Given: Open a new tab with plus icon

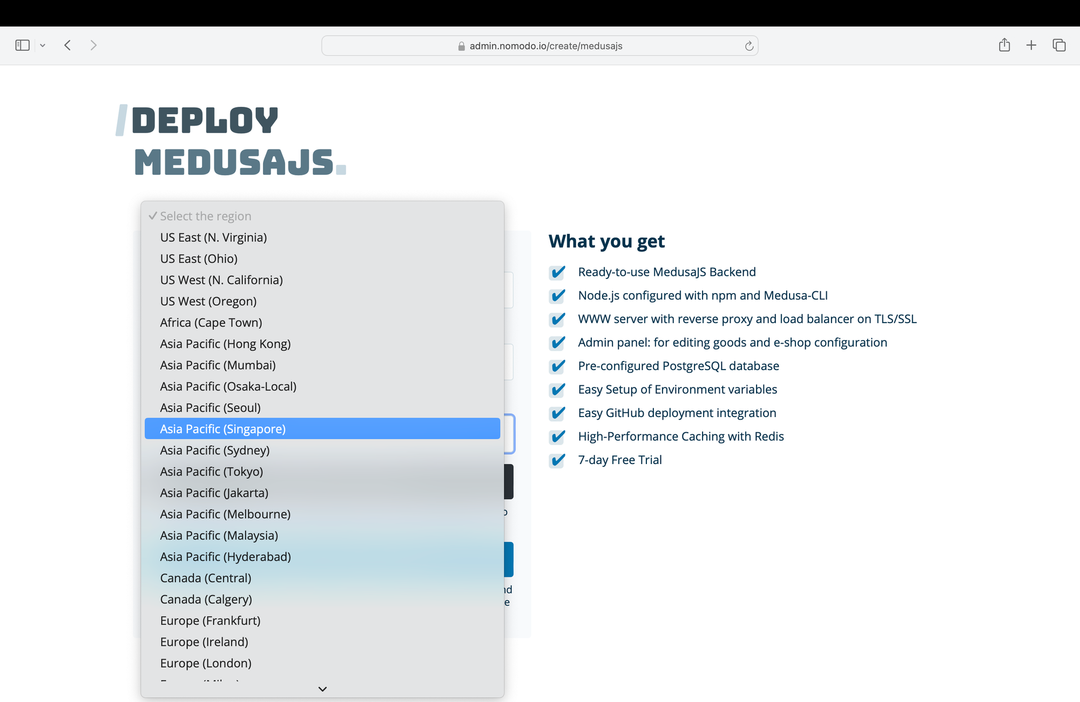Looking at the screenshot, I should pyautogui.click(x=1031, y=45).
